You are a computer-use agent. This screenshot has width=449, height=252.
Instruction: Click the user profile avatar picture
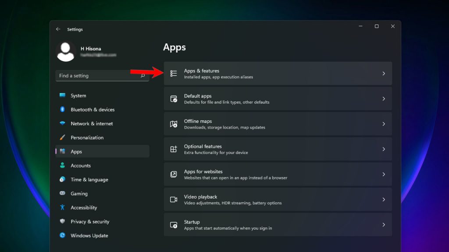coord(66,52)
